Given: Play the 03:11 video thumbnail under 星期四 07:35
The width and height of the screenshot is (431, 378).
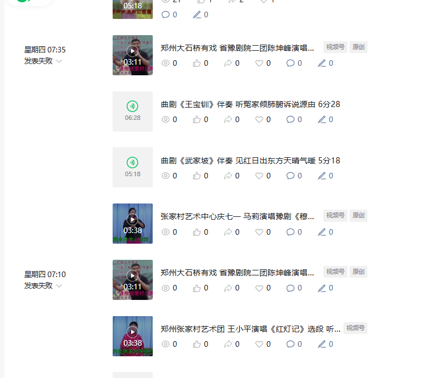Looking at the screenshot, I should click(133, 55).
